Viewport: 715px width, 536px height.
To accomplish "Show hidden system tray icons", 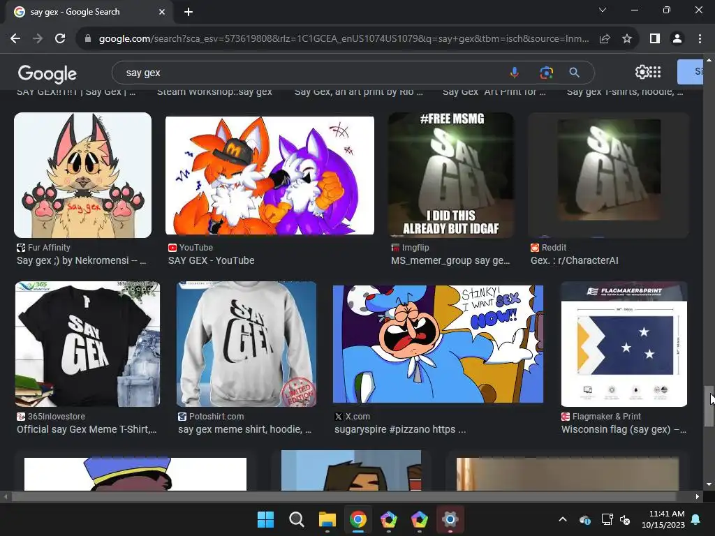I will click(563, 519).
